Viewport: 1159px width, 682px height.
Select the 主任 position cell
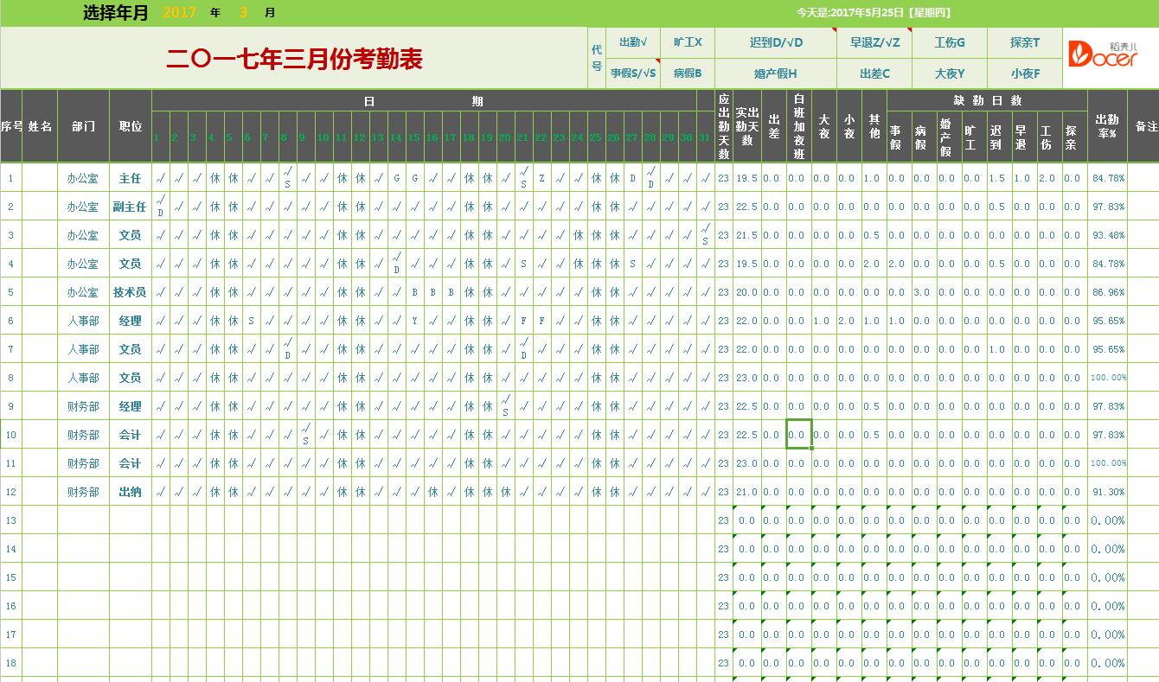point(131,178)
